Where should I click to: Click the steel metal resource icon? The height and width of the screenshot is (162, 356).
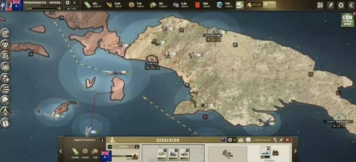click(x=175, y=5)
